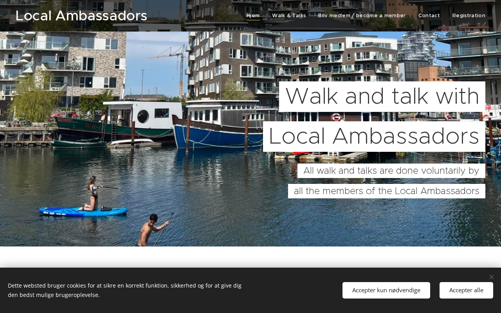Viewport: 501px width, 313px height.
Task: Select the large hero "Local Ambassadors" title
Action: [x=374, y=137]
